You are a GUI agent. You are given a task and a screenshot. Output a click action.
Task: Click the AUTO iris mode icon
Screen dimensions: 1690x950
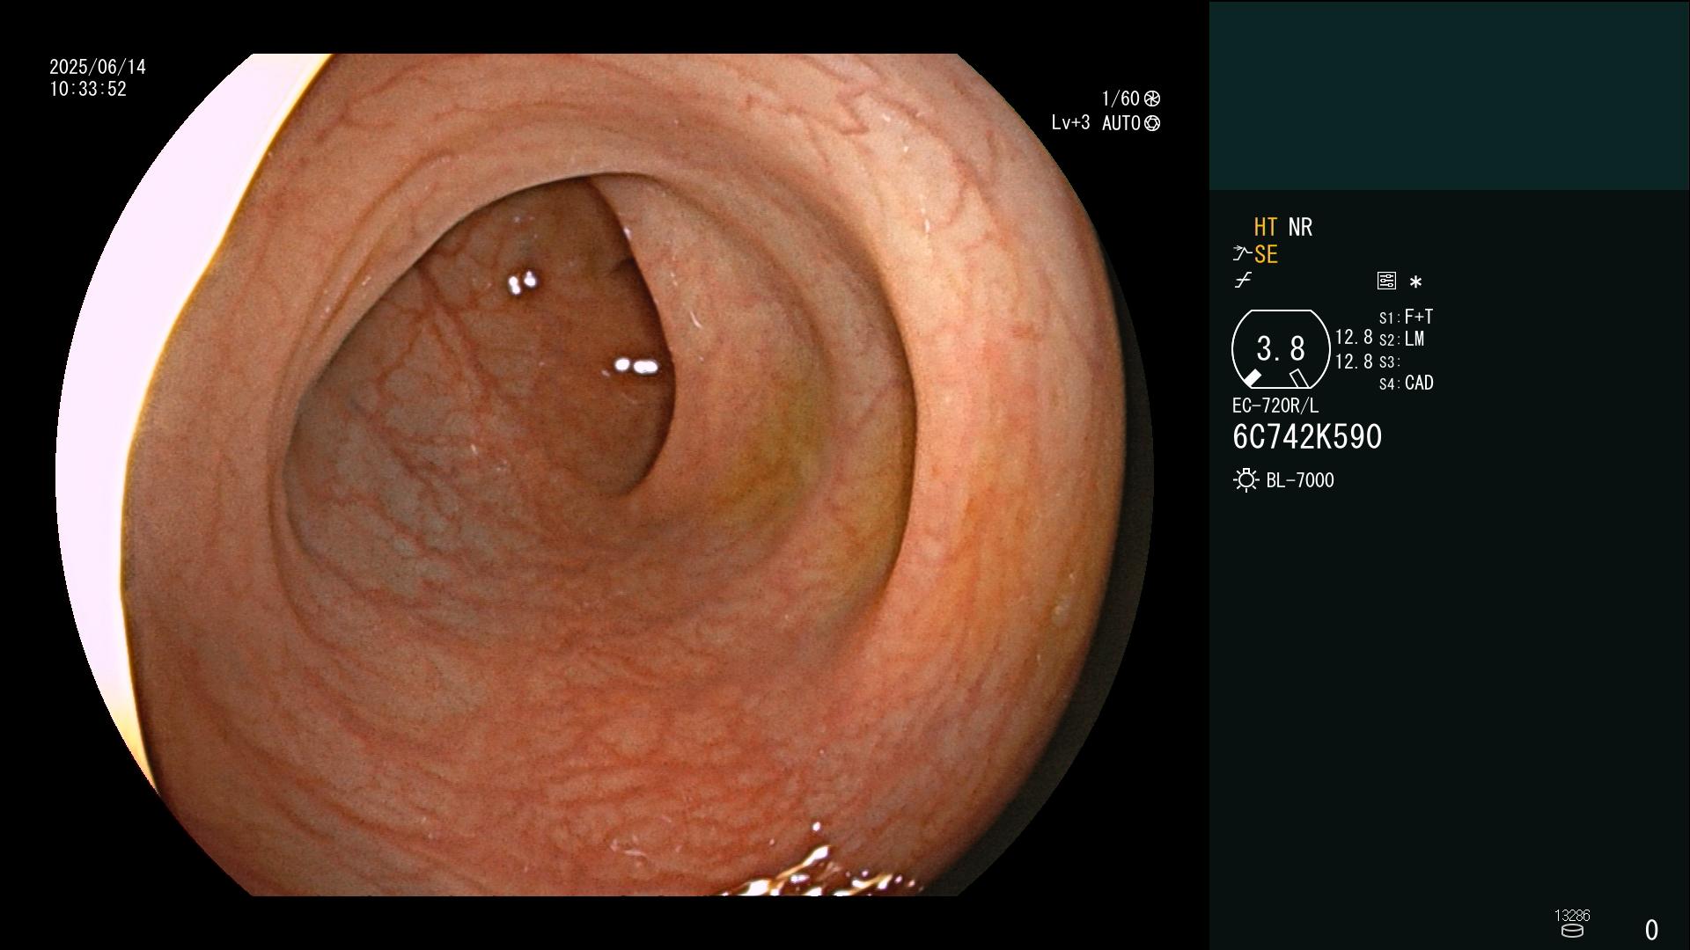1152,123
